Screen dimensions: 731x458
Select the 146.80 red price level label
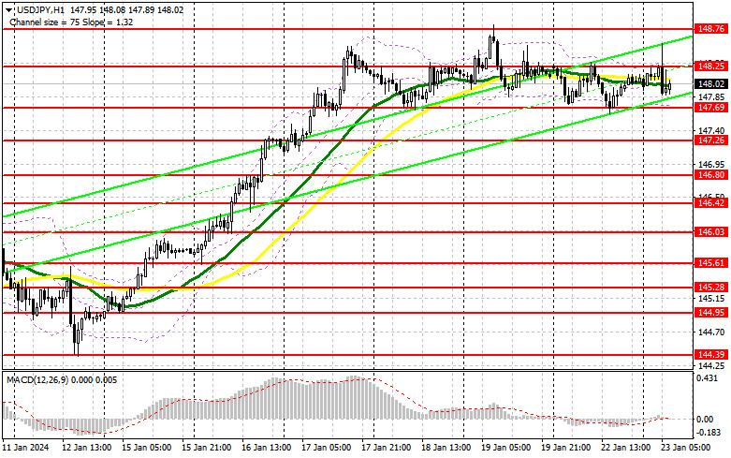click(x=711, y=175)
